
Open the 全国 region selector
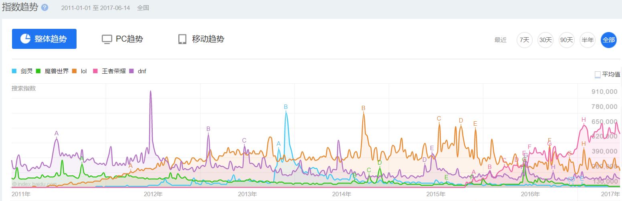tap(143, 8)
